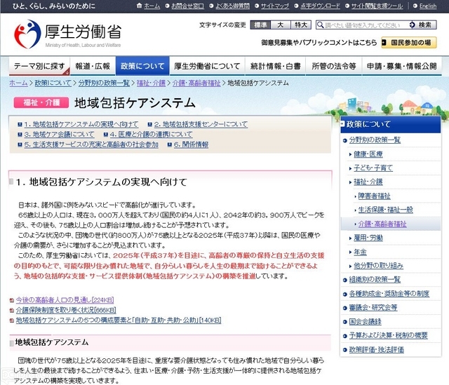Click the 国民参加の場 banner button

coord(408,42)
